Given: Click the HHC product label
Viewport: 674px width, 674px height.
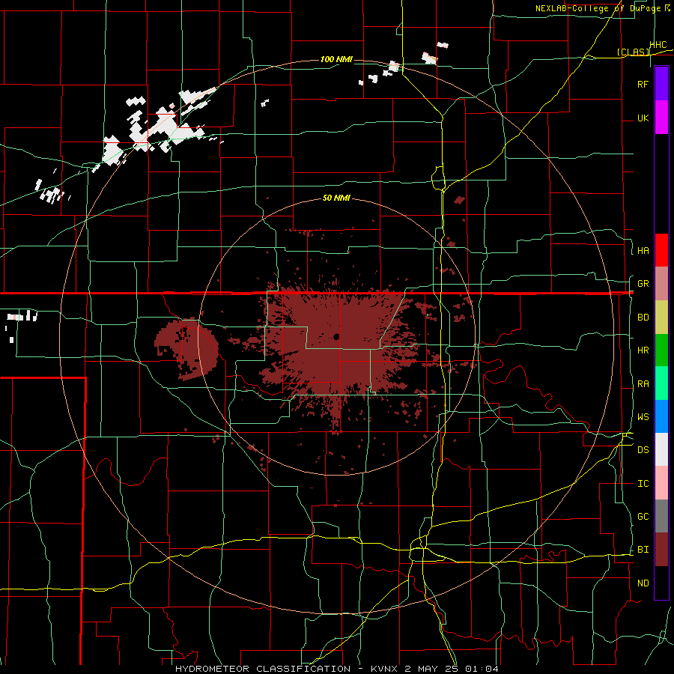Looking at the screenshot, I should coord(658,45).
